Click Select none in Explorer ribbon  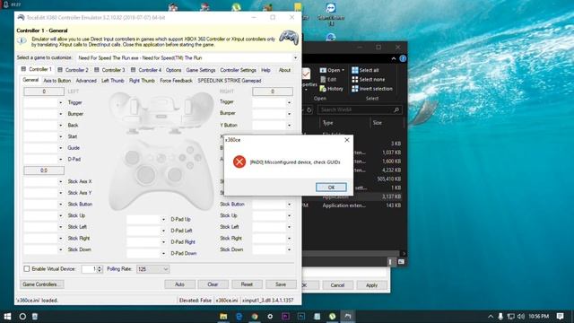(369, 79)
